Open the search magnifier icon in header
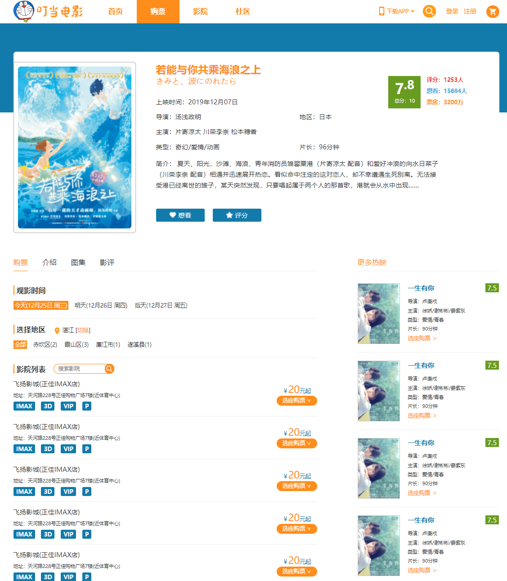The image size is (507, 581). [x=430, y=11]
